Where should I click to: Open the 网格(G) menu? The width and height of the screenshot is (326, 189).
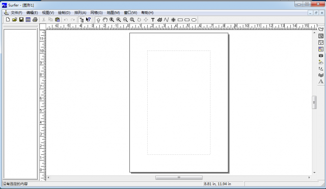(96, 13)
